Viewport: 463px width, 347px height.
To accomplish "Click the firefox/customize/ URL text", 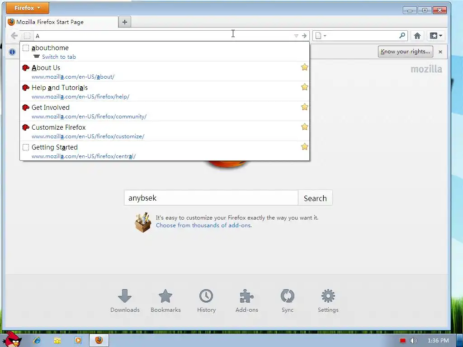I will (x=88, y=136).
